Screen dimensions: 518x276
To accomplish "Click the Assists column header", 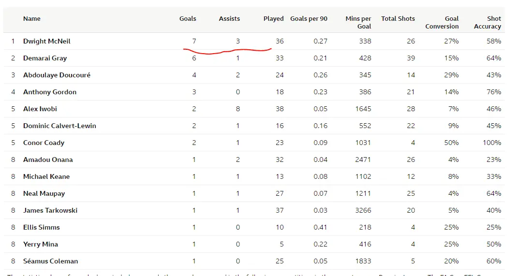I will [x=229, y=19].
